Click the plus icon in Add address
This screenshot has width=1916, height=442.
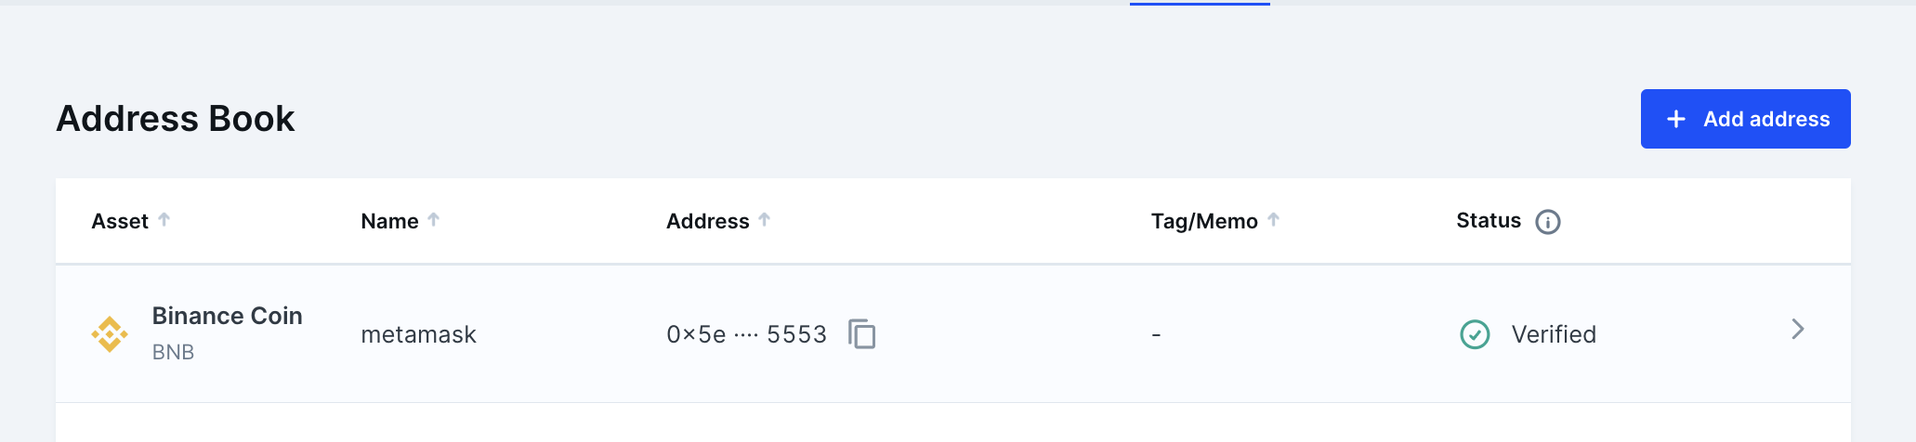1676,119
